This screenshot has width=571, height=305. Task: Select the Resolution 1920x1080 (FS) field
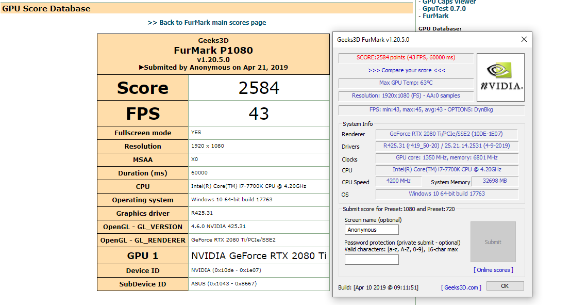406,95
